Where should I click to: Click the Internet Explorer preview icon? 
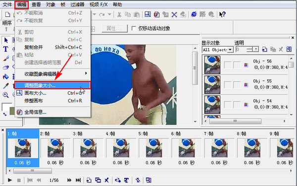click(x=194, y=14)
